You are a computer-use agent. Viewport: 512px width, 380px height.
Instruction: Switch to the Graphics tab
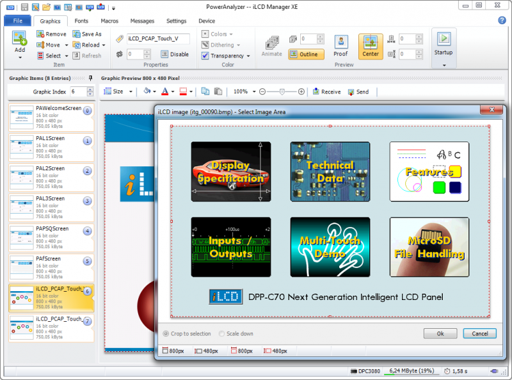(x=50, y=21)
